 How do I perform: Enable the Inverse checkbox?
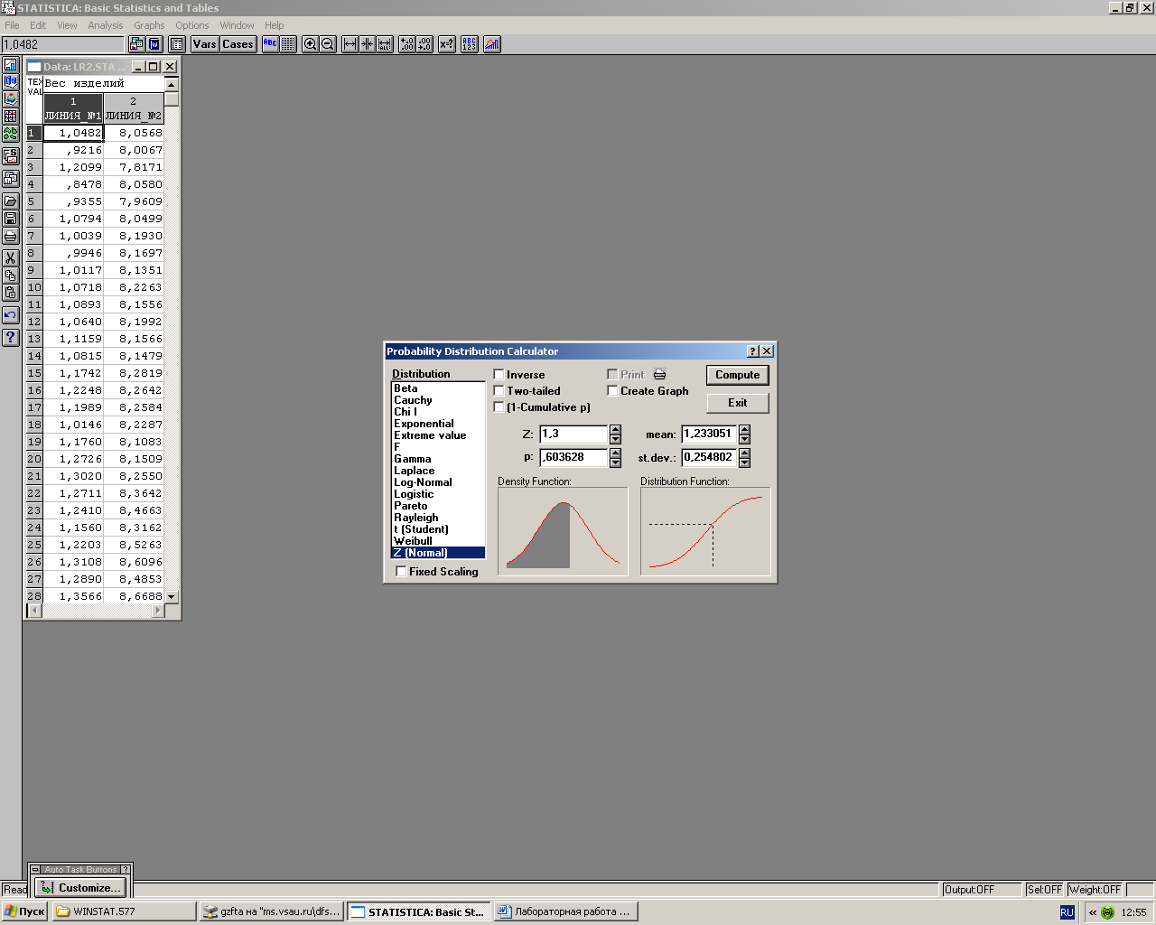point(499,374)
